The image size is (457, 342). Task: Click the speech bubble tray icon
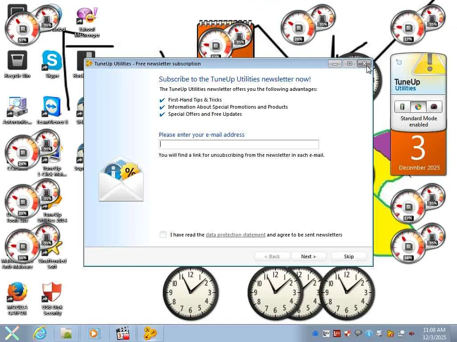point(358,333)
